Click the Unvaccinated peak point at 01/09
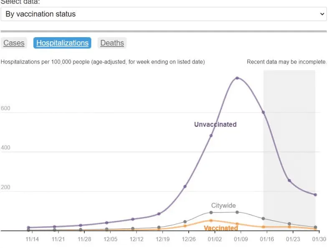334x248 pixels. 237,78
